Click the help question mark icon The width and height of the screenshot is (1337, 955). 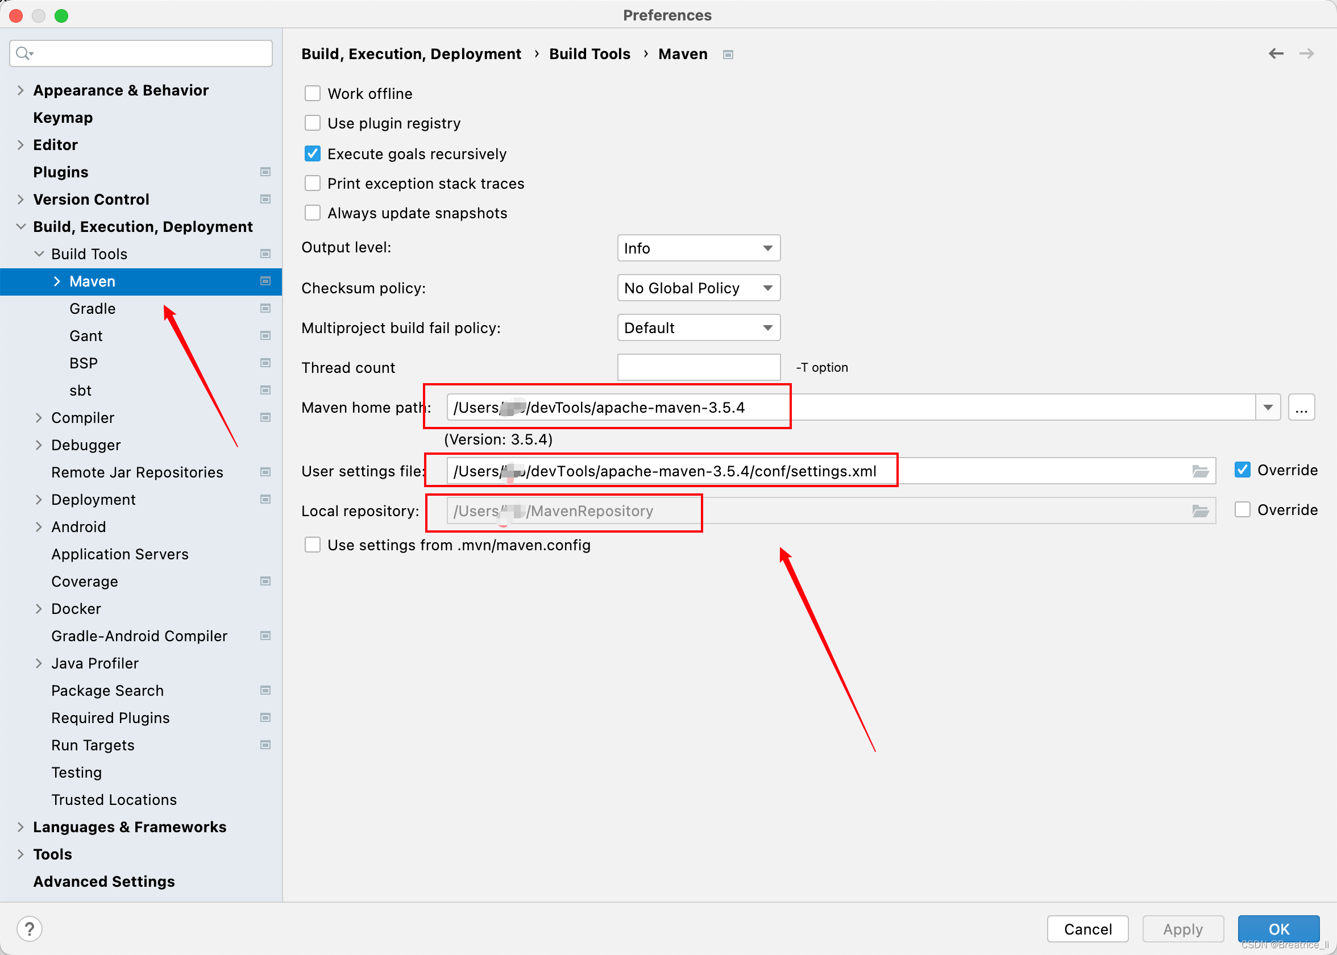[29, 928]
